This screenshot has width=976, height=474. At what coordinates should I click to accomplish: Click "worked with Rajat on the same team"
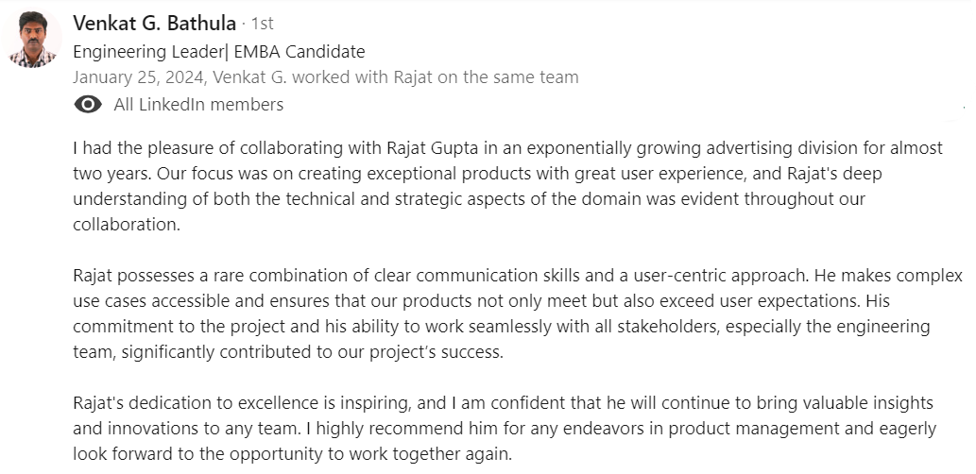pyautogui.click(x=457, y=76)
